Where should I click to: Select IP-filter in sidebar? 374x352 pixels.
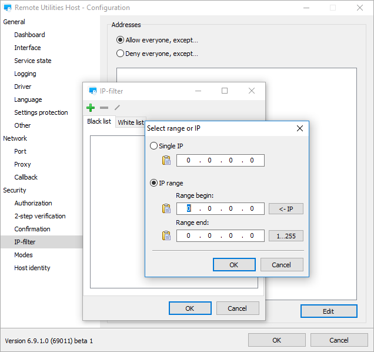click(42, 242)
